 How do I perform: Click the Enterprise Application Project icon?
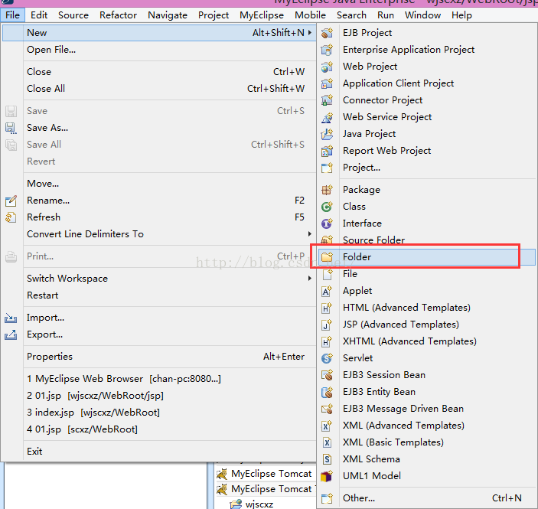click(327, 50)
